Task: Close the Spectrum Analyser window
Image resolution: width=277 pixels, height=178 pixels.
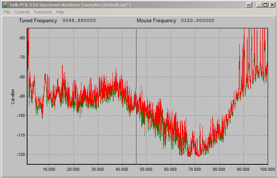Action: [272, 5]
